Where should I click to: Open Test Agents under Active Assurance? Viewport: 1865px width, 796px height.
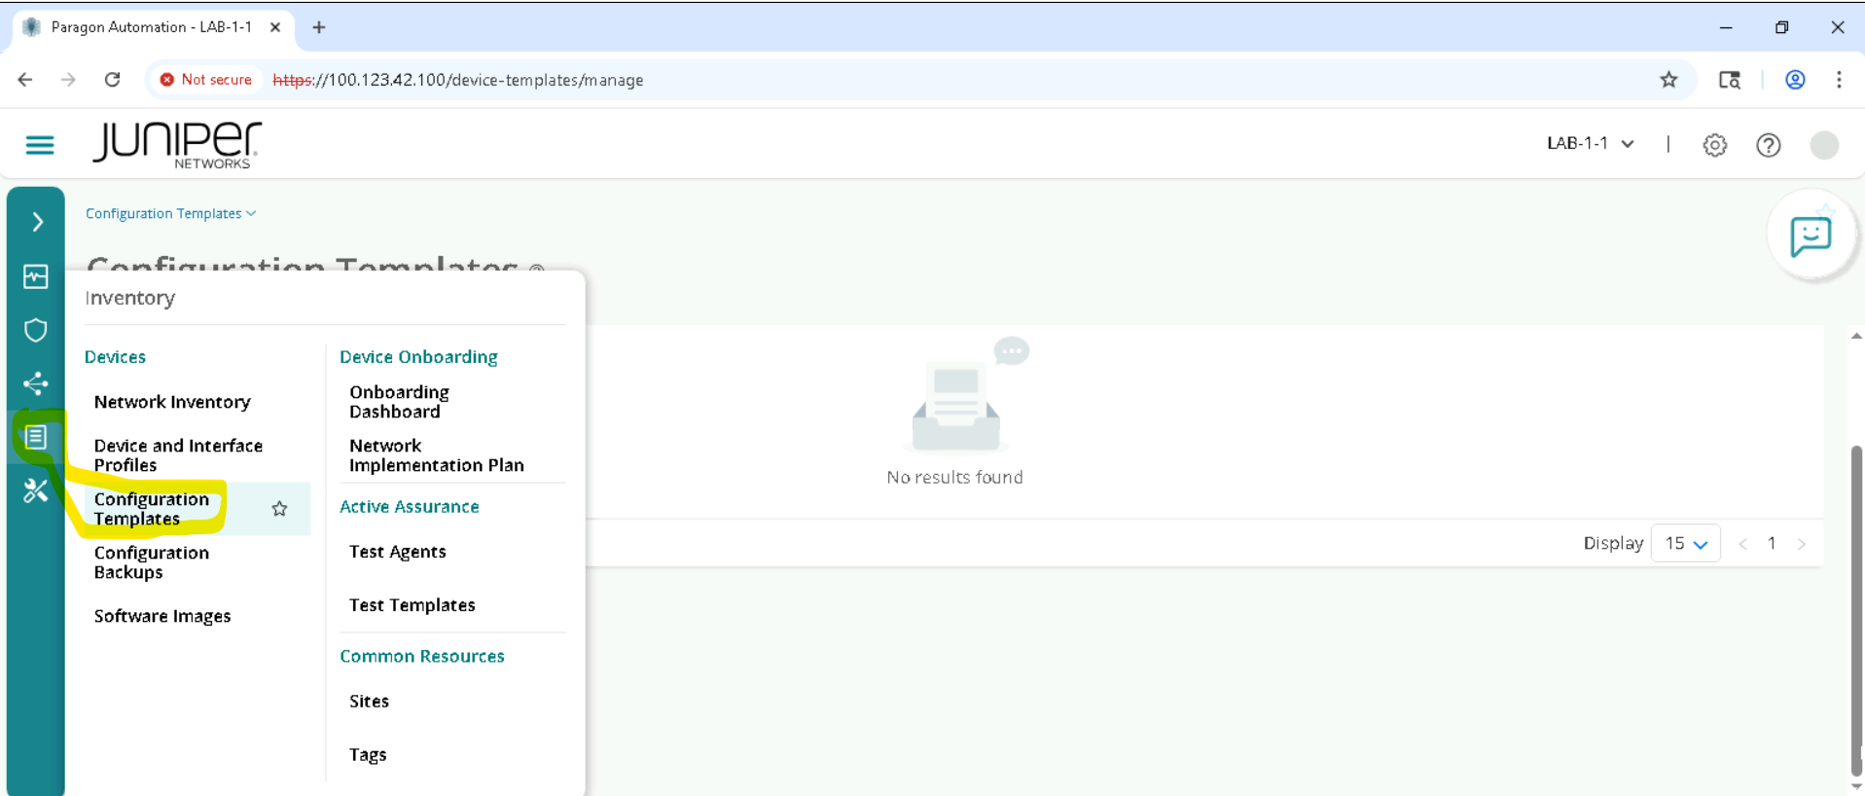tap(397, 552)
